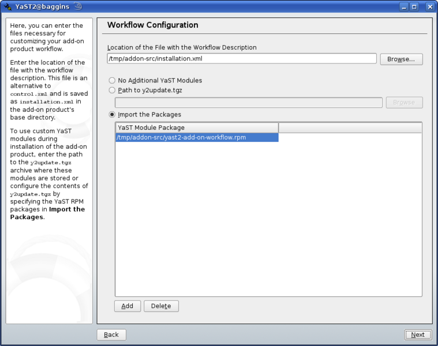Click 'Import the Packages' bold help text
The height and width of the screenshot is (346, 438).
(x=47, y=213)
